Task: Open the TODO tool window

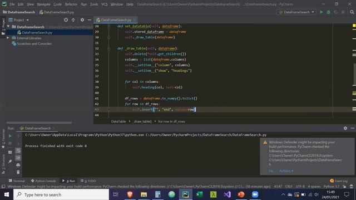Action: tap(88, 181)
